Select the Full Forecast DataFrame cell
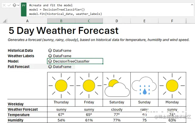Image resolution: width=195 pixels, height=123 pixels. pyautogui.click(x=61, y=67)
